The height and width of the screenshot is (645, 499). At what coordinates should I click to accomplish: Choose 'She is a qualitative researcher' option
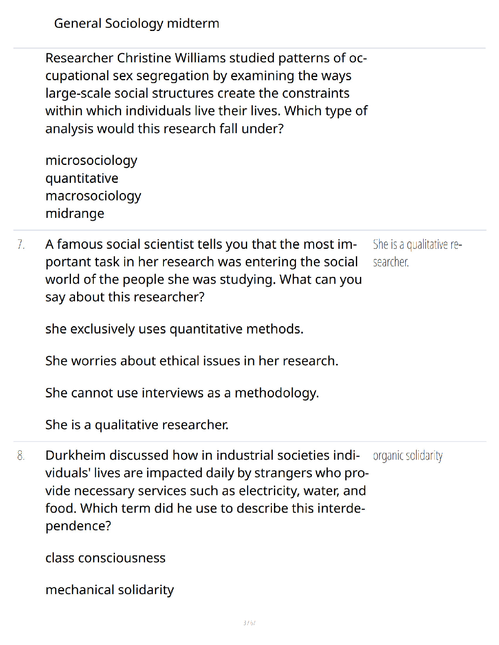click(x=137, y=425)
